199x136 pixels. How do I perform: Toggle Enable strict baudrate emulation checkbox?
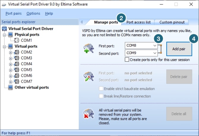tap(101, 89)
